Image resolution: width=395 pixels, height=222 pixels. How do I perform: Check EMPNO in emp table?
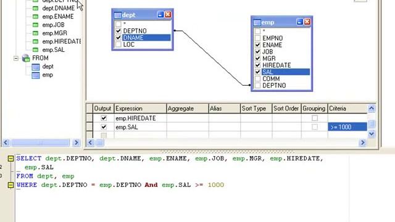[257, 38]
